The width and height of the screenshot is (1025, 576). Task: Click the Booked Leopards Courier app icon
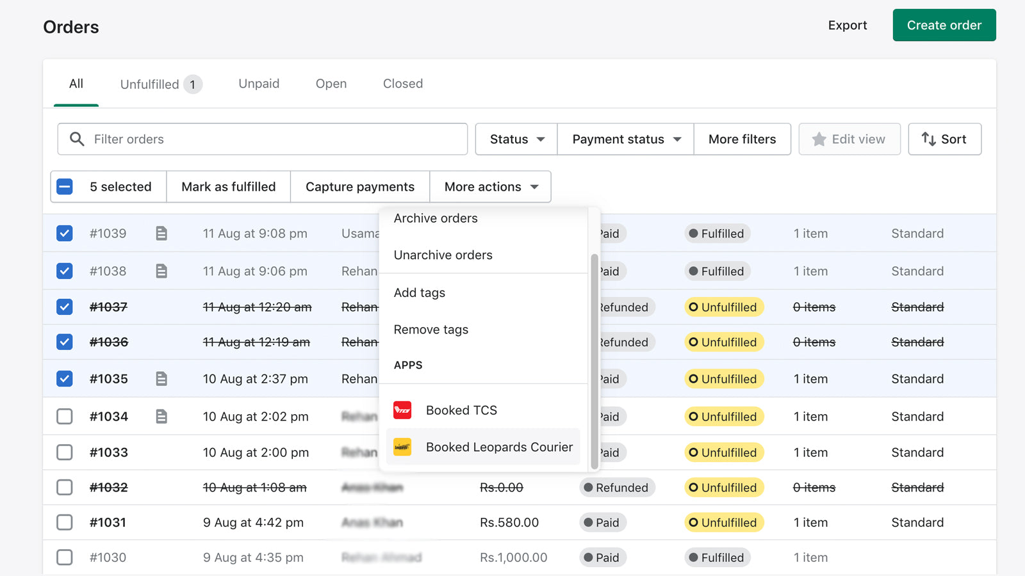pos(402,447)
